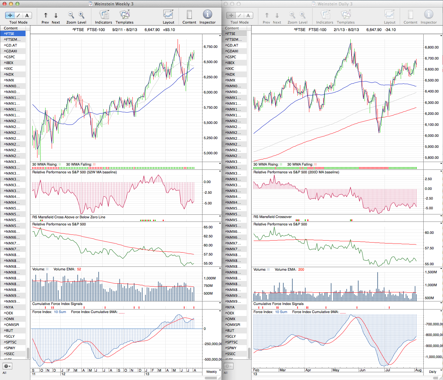443x380 pixels.
Task: Open gear action menu below Weekly symbol list
Action: [7, 366]
